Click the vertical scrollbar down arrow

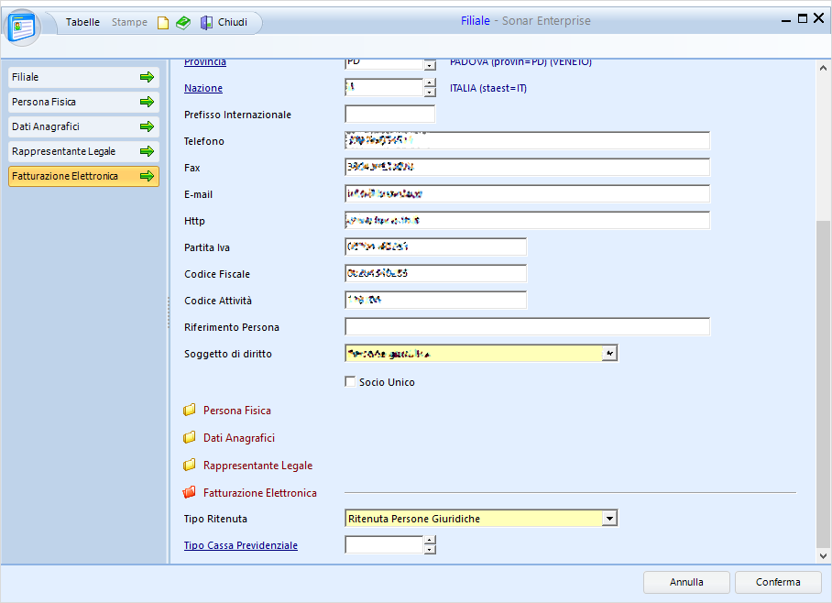822,555
